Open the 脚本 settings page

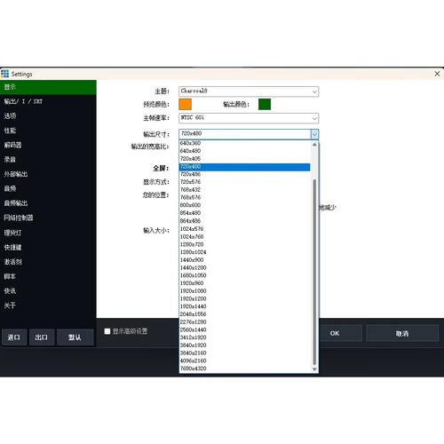coord(48,276)
